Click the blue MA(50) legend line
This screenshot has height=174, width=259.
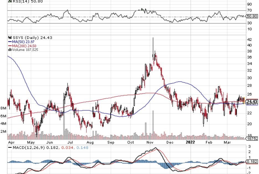pyautogui.click(x=10, y=42)
